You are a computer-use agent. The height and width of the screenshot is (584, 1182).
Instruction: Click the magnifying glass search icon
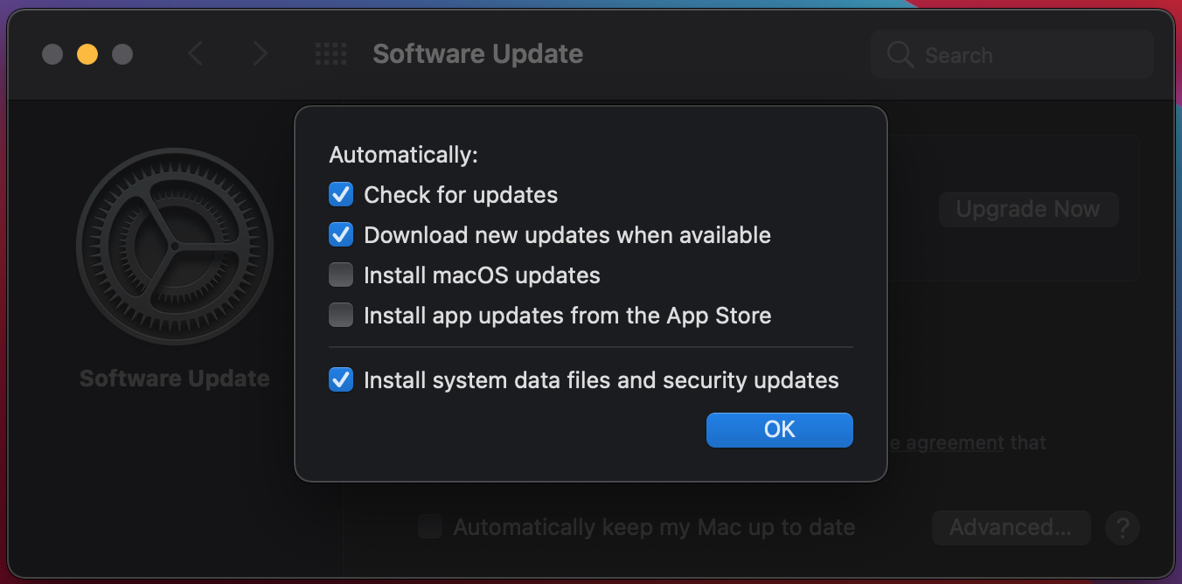tap(900, 55)
